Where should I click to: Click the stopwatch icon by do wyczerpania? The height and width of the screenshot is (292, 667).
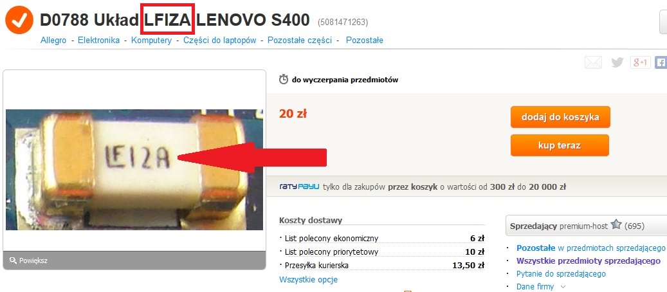click(x=283, y=79)
